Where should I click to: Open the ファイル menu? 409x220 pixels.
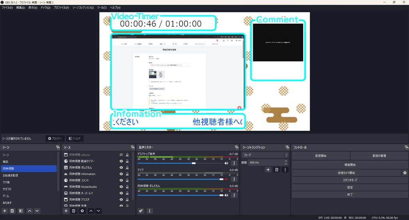coord(7,8)
